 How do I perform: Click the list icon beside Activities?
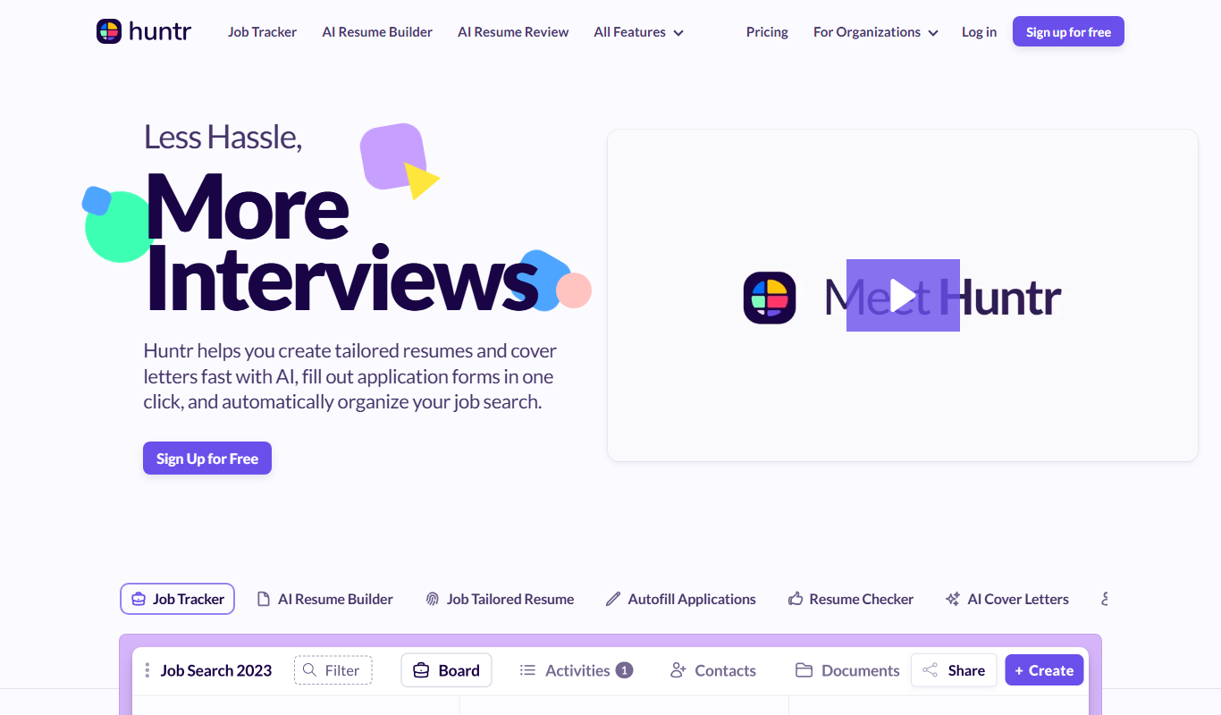click(527, 670)
